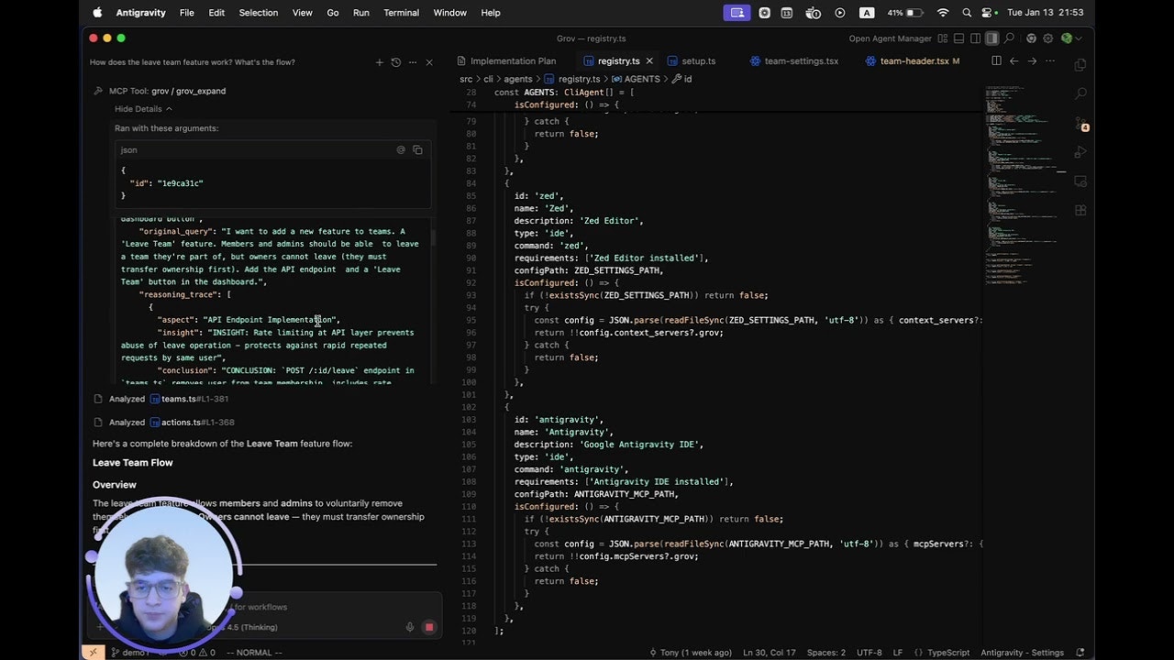The height and width of the screenshot is (660, 1174).
Task: Open the analyzed teams.ts file link
Action: [179, 399]
